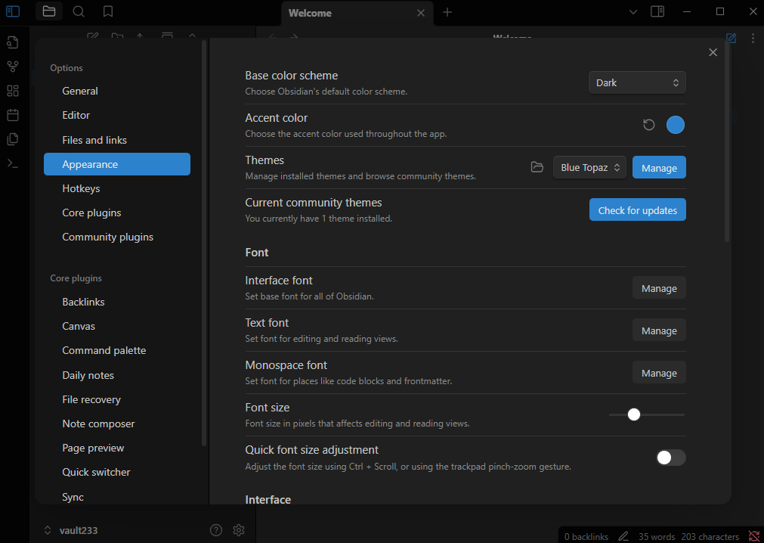
Task: Manage the Monospace font
Action: [659, 372]
